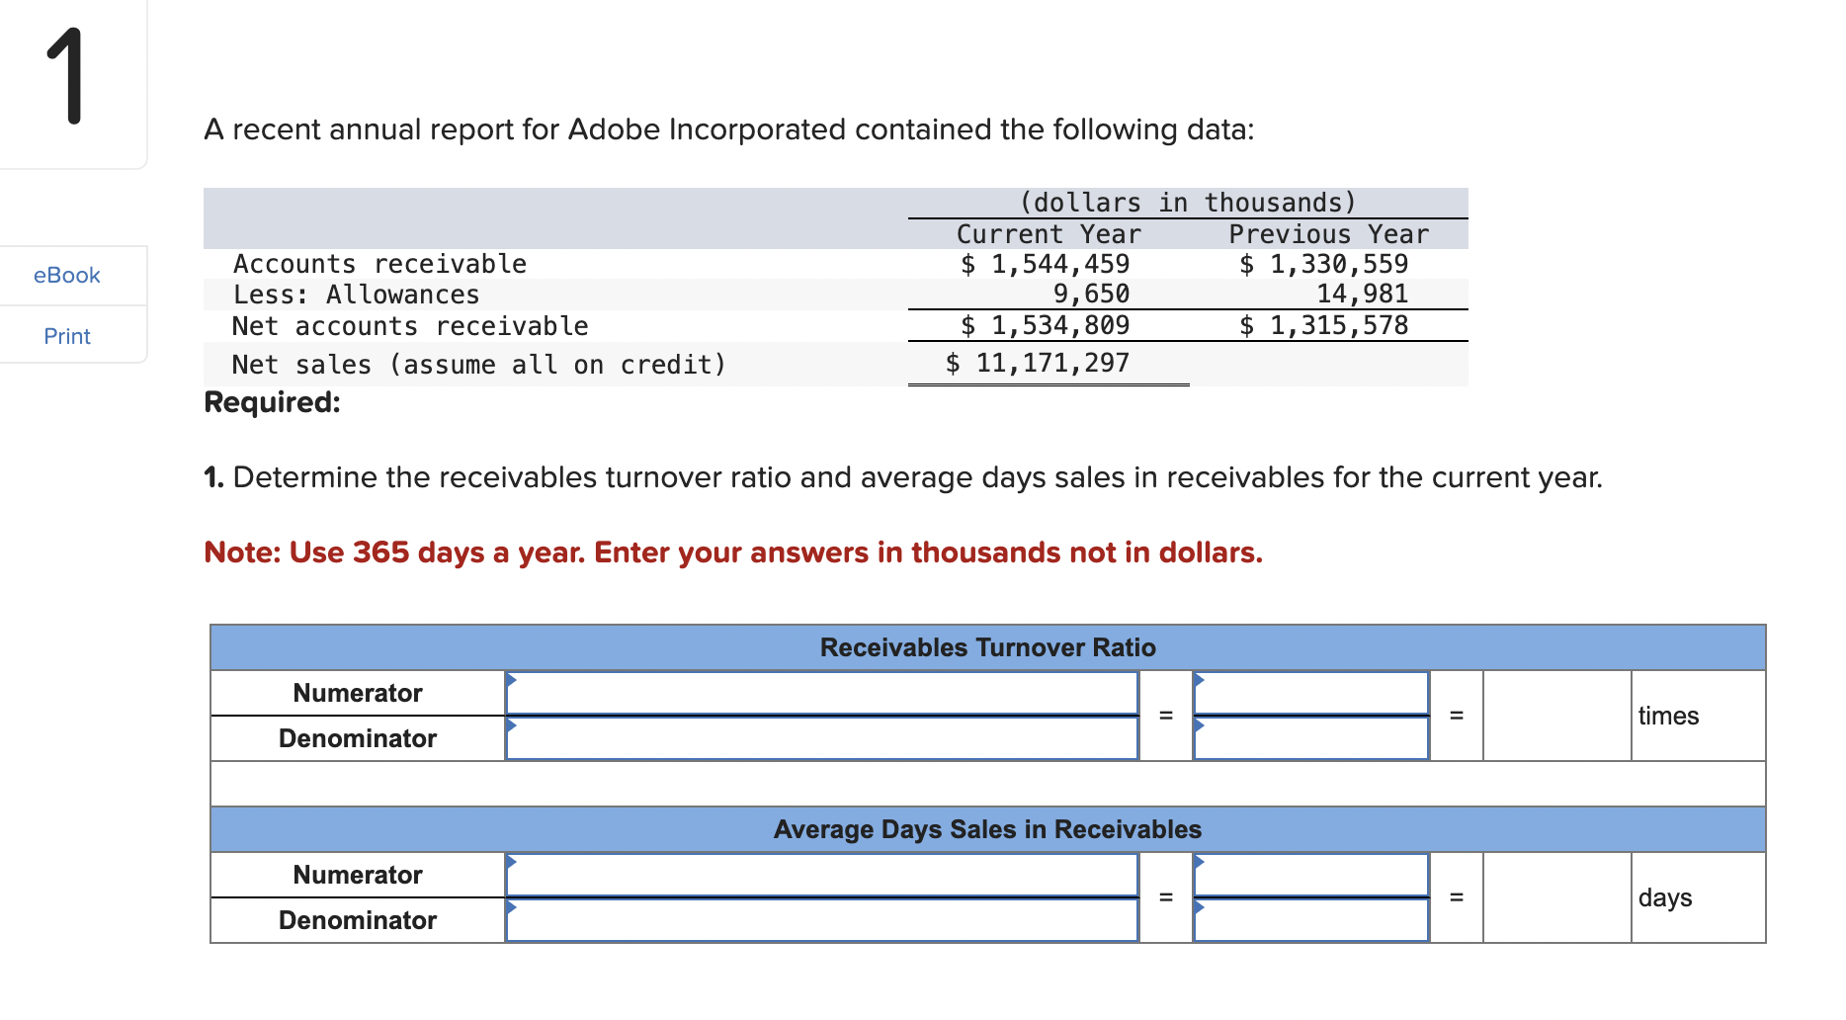Open the numerator dropdown under Average Days Sales

coord(513,864)
